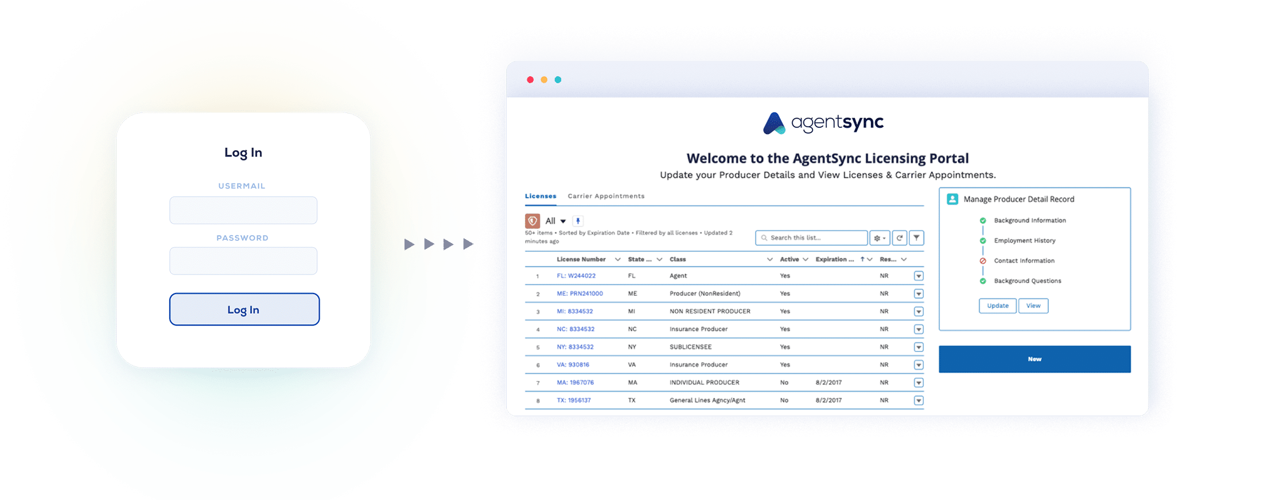The width and height of the screenshot is (1268, 500).
Task: Click "Insurance Producer" in the VA row
Action: pyautogui.click(x=698, y=365)
